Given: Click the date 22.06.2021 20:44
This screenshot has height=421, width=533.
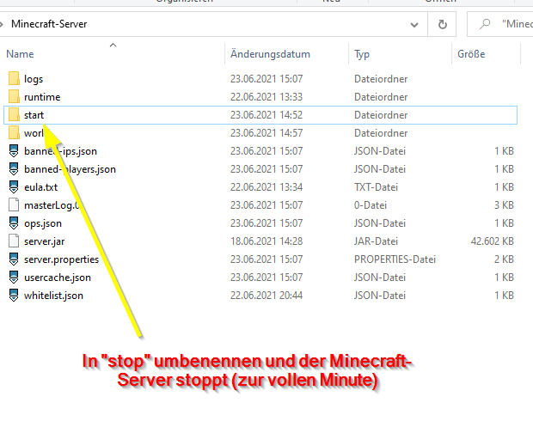Looking at the screenshot, I should (x=266, y=296).
